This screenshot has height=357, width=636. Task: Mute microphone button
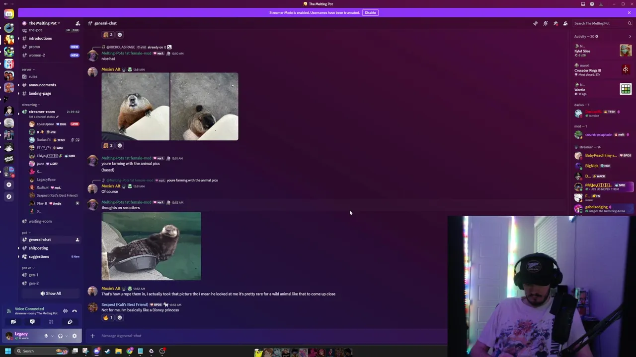[x=46, y=336]
